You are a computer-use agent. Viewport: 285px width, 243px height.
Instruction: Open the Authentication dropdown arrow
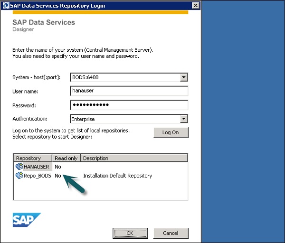click(184, 119)
